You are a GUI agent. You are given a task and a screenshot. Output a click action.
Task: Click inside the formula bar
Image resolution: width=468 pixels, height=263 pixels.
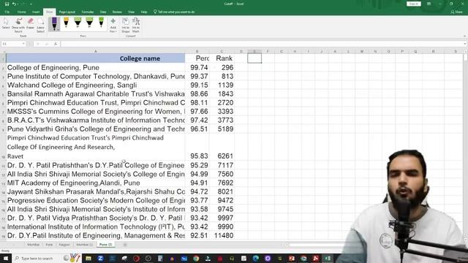pos(262,44)
